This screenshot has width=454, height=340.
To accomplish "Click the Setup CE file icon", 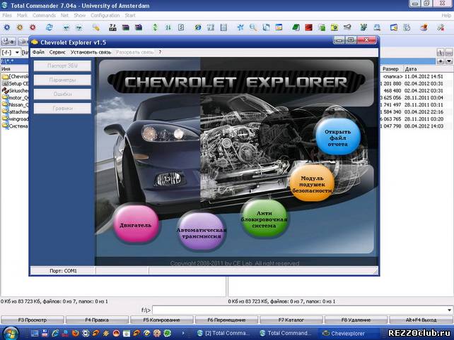I will (5, 83).
